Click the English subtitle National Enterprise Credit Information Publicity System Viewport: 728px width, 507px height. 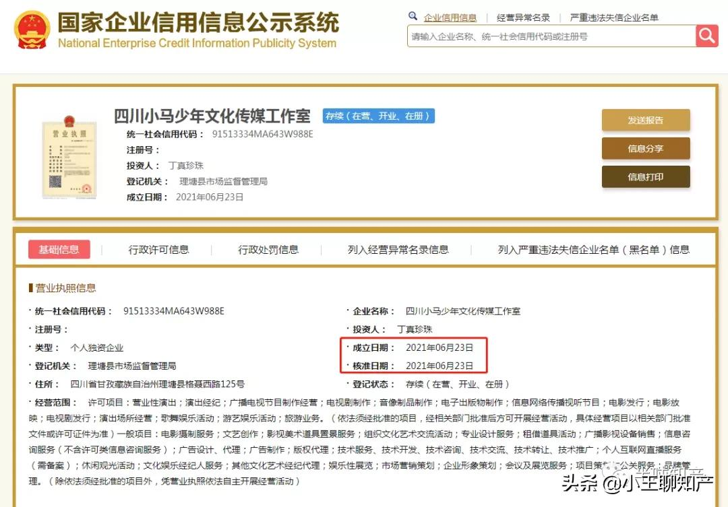pyautogui.click(x=198, y=43)
